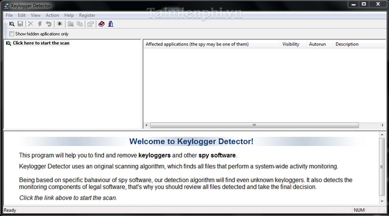
Task: Sort by Description column header
Action: 359,44
